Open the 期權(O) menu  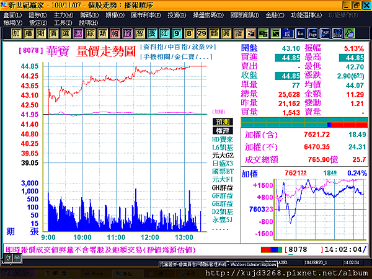tap(115, 15)
